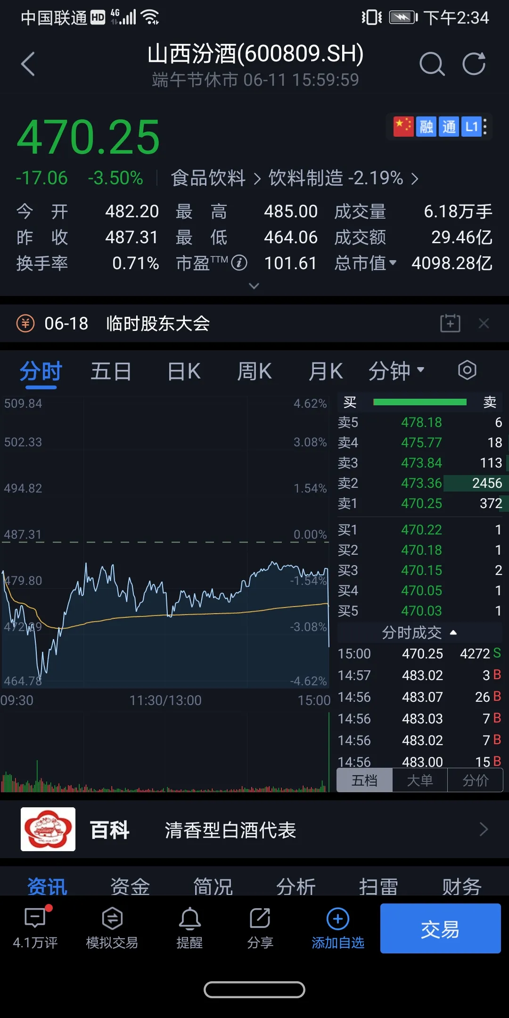Share this stock via 分享
This screenshot has height=1018, width=509.
tap(260, 928)
